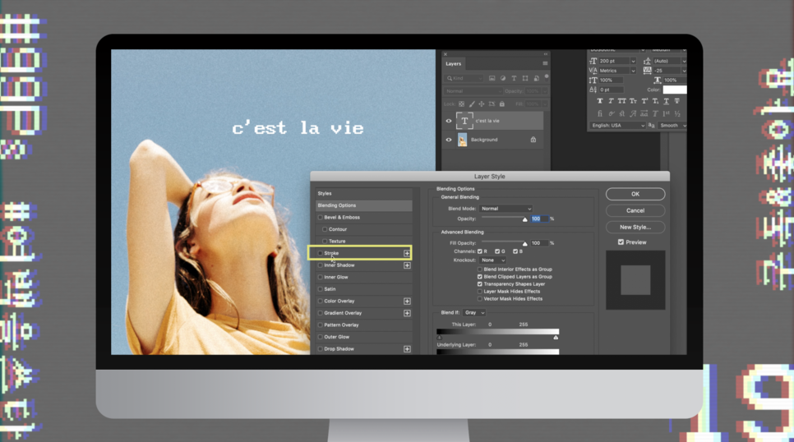
Task: Select the Layers panel tab
Action: coord(453,64)
